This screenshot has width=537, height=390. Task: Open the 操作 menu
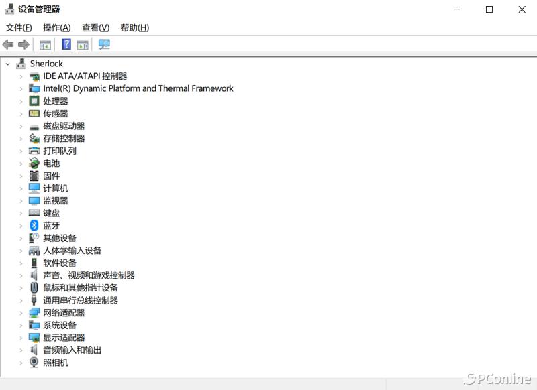(58, 27)
